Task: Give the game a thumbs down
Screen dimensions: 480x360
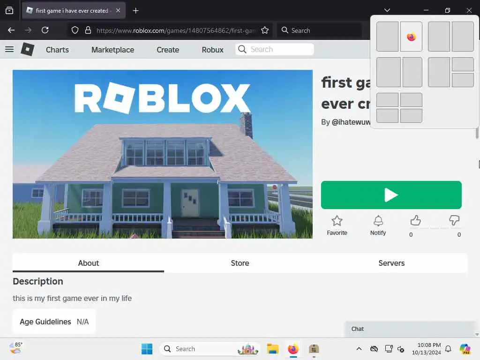Action: [454, 220]
